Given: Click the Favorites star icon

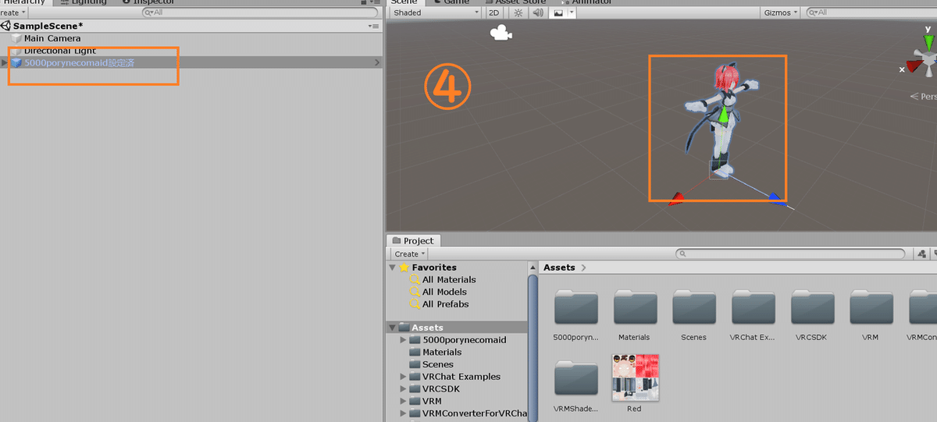Looking at the screenshot, I should pos(404,268).
